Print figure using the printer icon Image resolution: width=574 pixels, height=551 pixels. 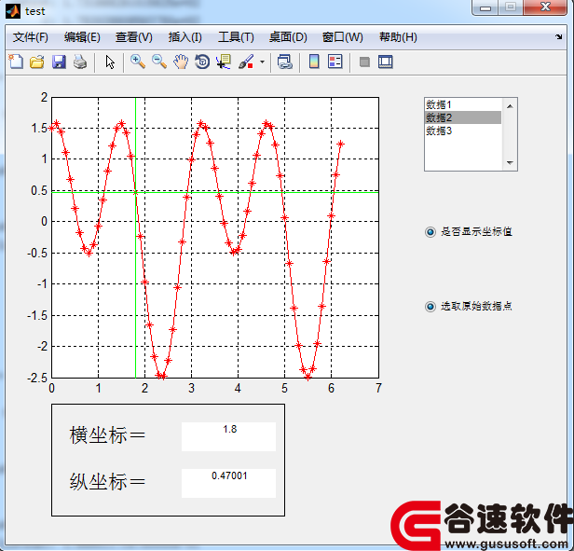tap(80, 62)
